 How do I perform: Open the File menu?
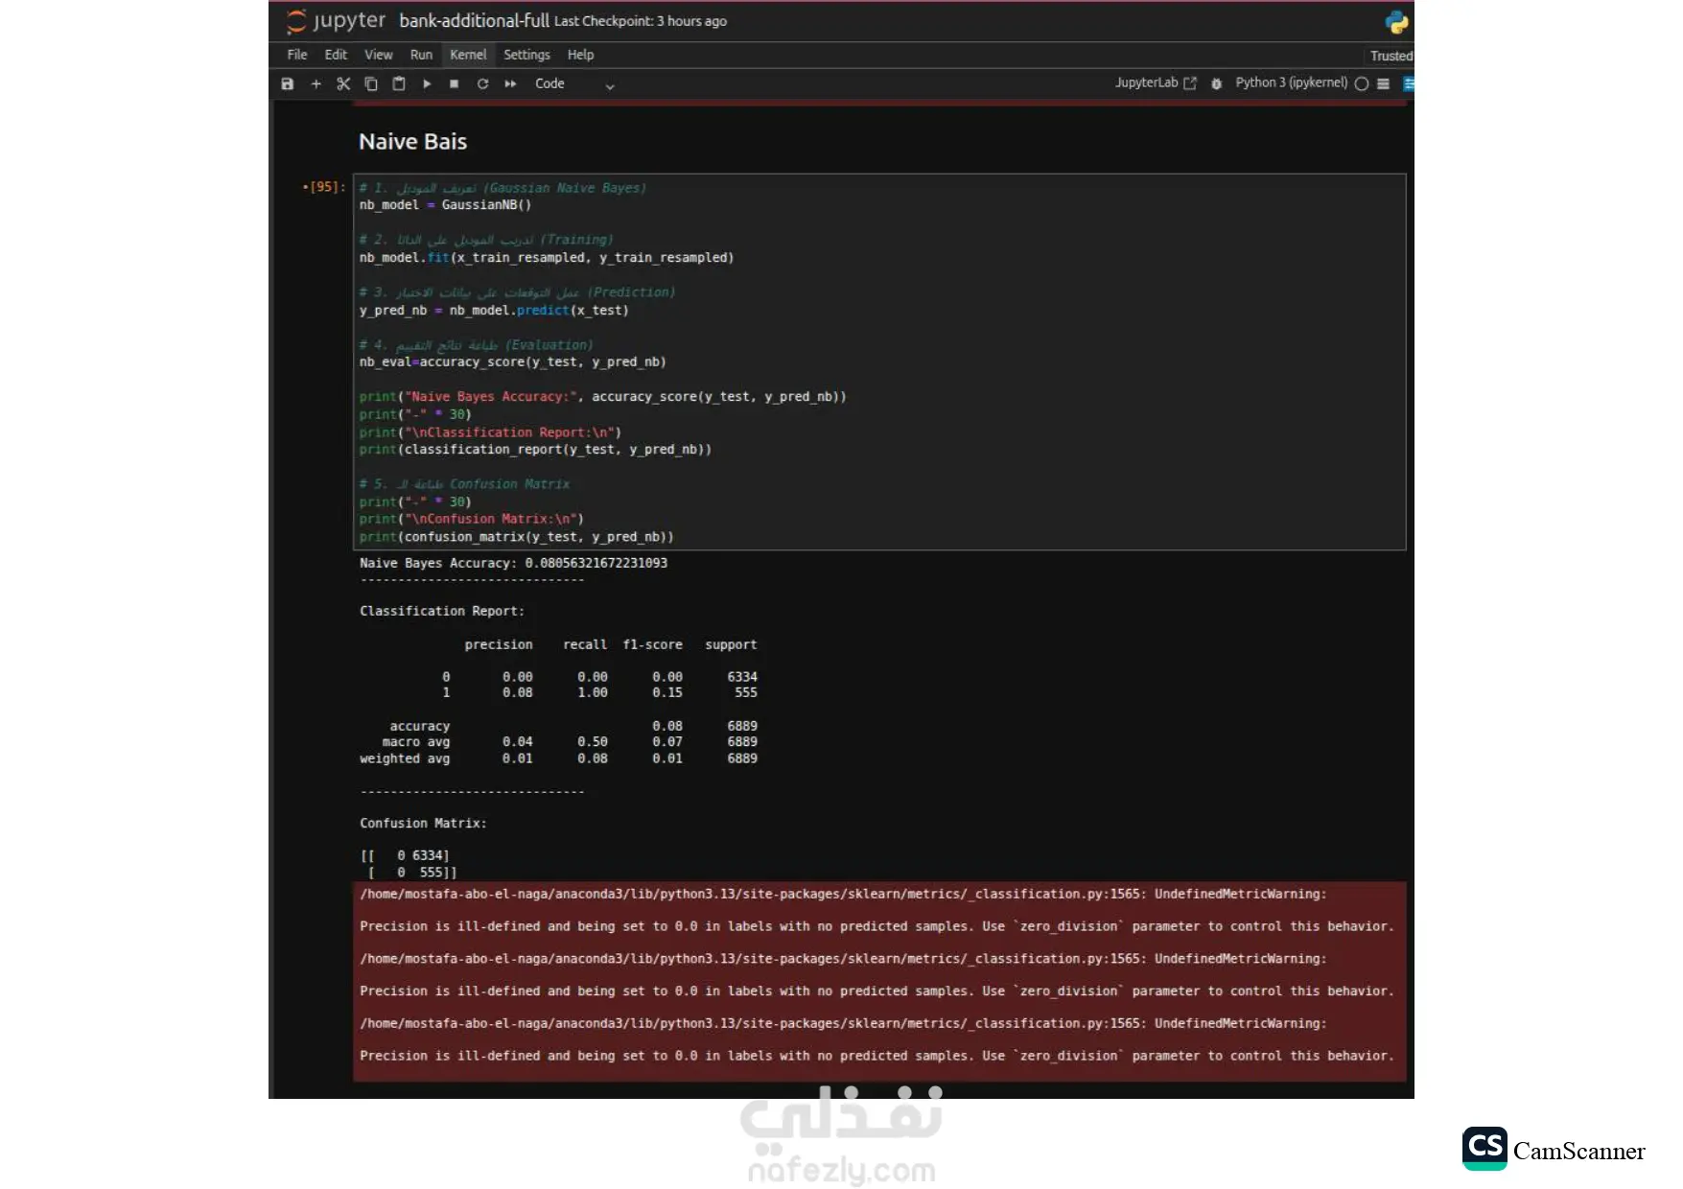[297, 56]
